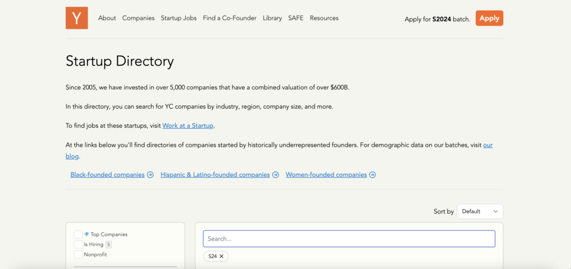571x269 pixels.
Task: Click the arrow icon beside Hispanic & Latino-founded companies
Action: pos(275,175)
